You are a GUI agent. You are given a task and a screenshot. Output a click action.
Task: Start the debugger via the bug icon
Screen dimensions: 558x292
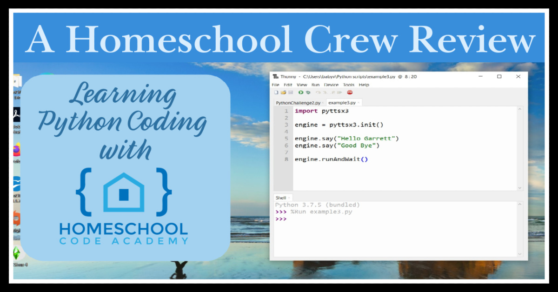click(308, 92)
